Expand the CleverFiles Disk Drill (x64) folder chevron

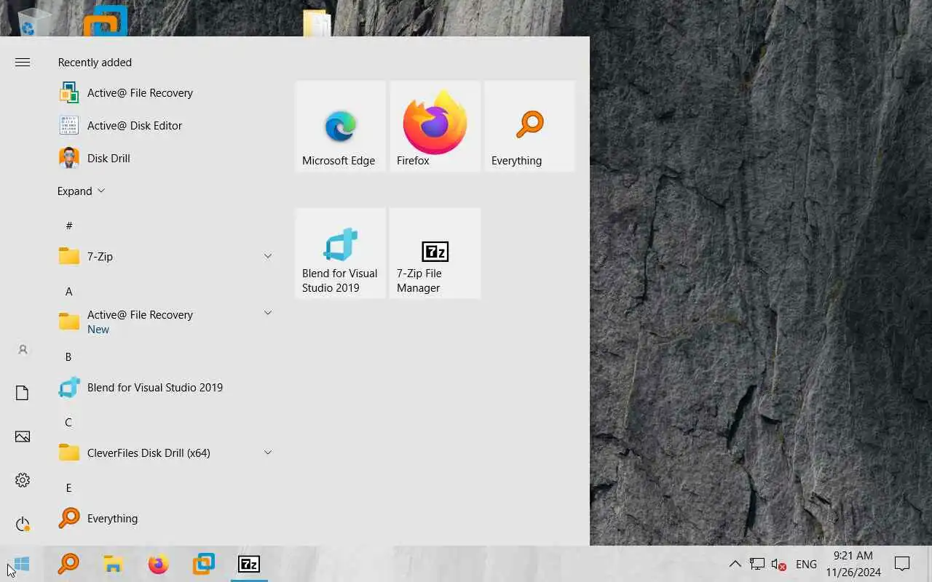point(267,453)
